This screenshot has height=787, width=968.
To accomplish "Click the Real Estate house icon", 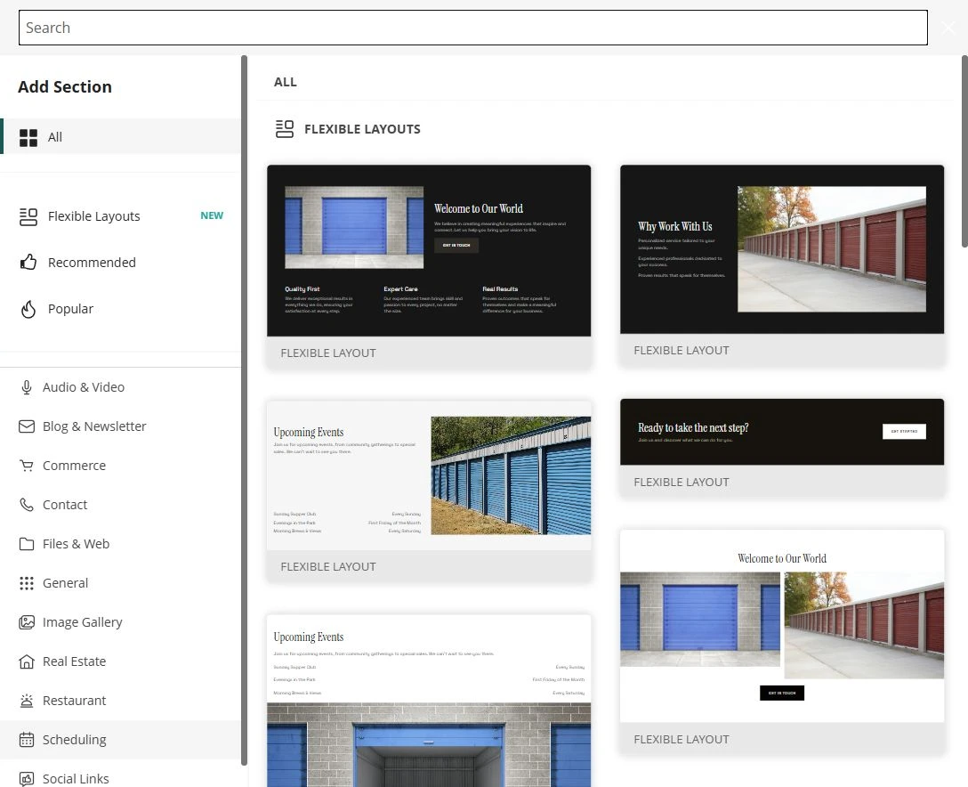I will (27, 661).
